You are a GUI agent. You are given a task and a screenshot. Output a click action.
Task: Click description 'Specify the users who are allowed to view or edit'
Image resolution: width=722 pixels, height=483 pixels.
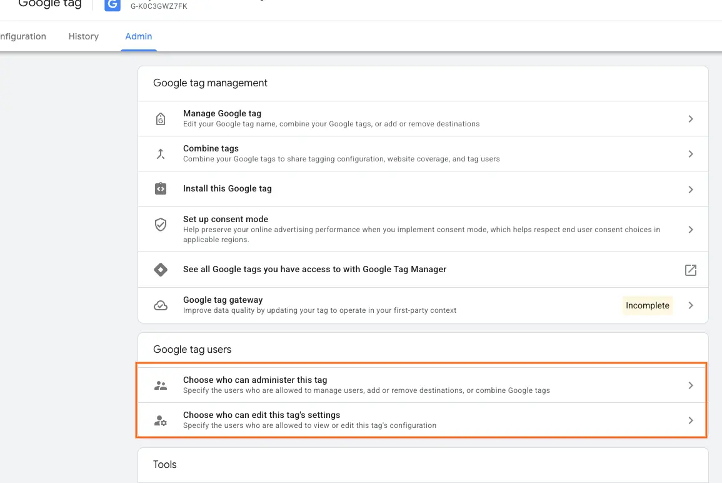pyautogui.click(x=309, y=425)
